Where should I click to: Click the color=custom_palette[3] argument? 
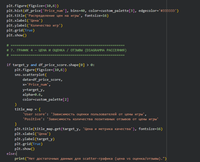coord(112,11)
